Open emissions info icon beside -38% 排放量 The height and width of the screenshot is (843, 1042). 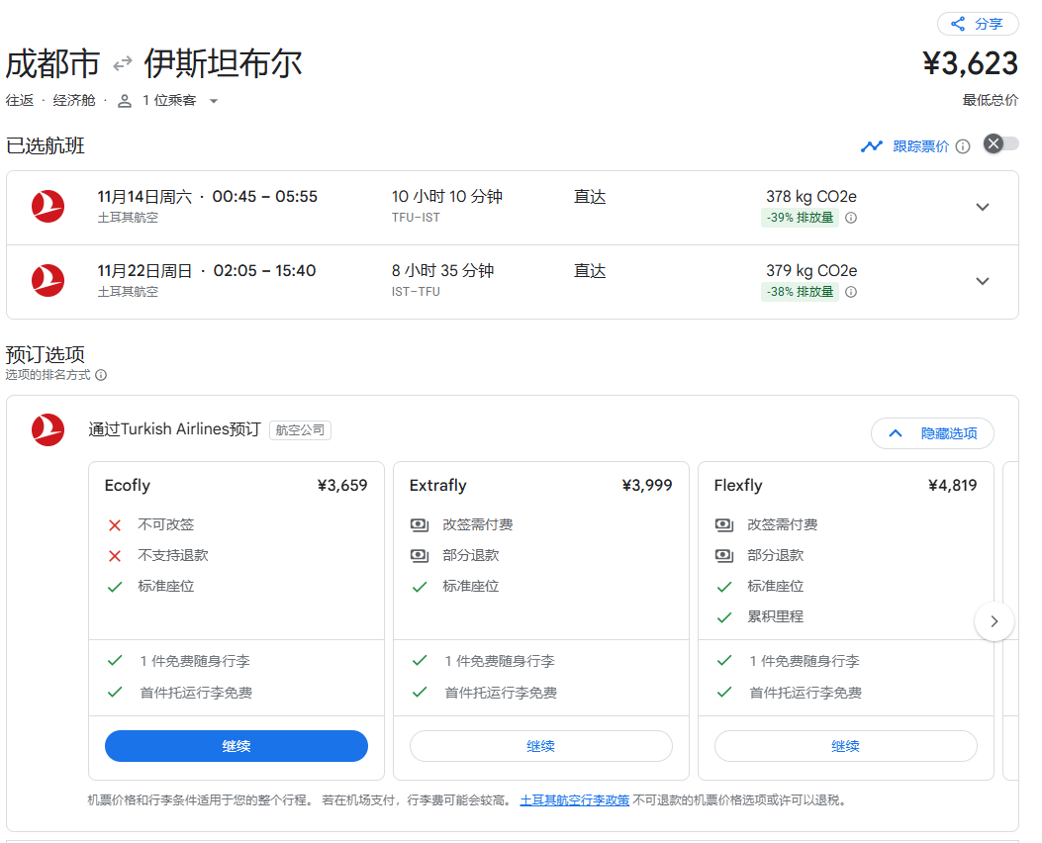click(x=851, y=292)
